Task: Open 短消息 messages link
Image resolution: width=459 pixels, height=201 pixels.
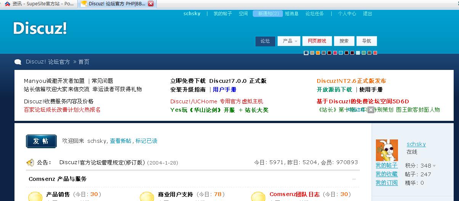Action: click(292, 13)
